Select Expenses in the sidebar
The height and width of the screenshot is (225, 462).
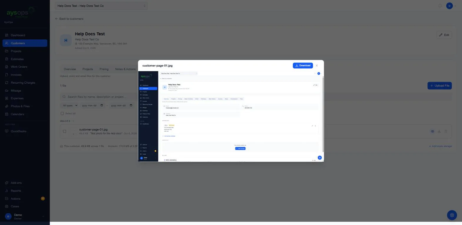25,98
